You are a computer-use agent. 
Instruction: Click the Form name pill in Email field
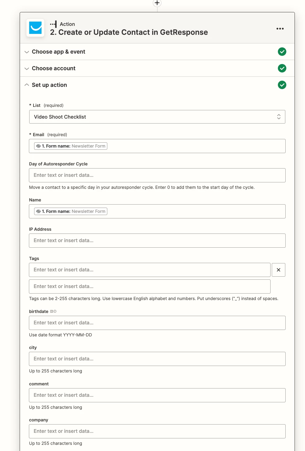point(71,146)
